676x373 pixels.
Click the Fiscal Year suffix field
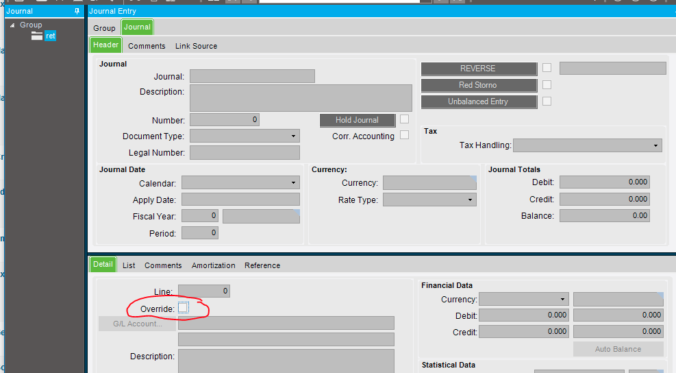point(261,216)
